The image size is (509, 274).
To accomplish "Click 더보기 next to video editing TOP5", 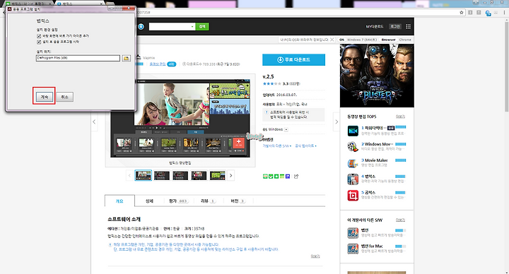I will point(400,117).
